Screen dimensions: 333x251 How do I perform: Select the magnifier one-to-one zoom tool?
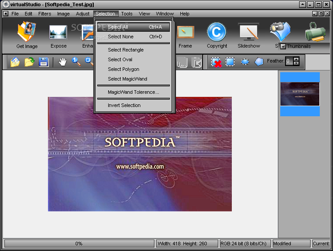click(76, 62)
